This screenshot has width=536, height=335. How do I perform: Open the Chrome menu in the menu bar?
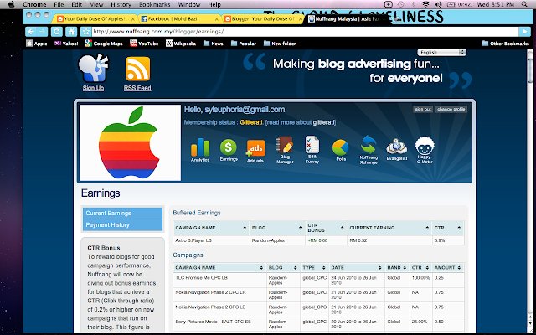(34, 4)
